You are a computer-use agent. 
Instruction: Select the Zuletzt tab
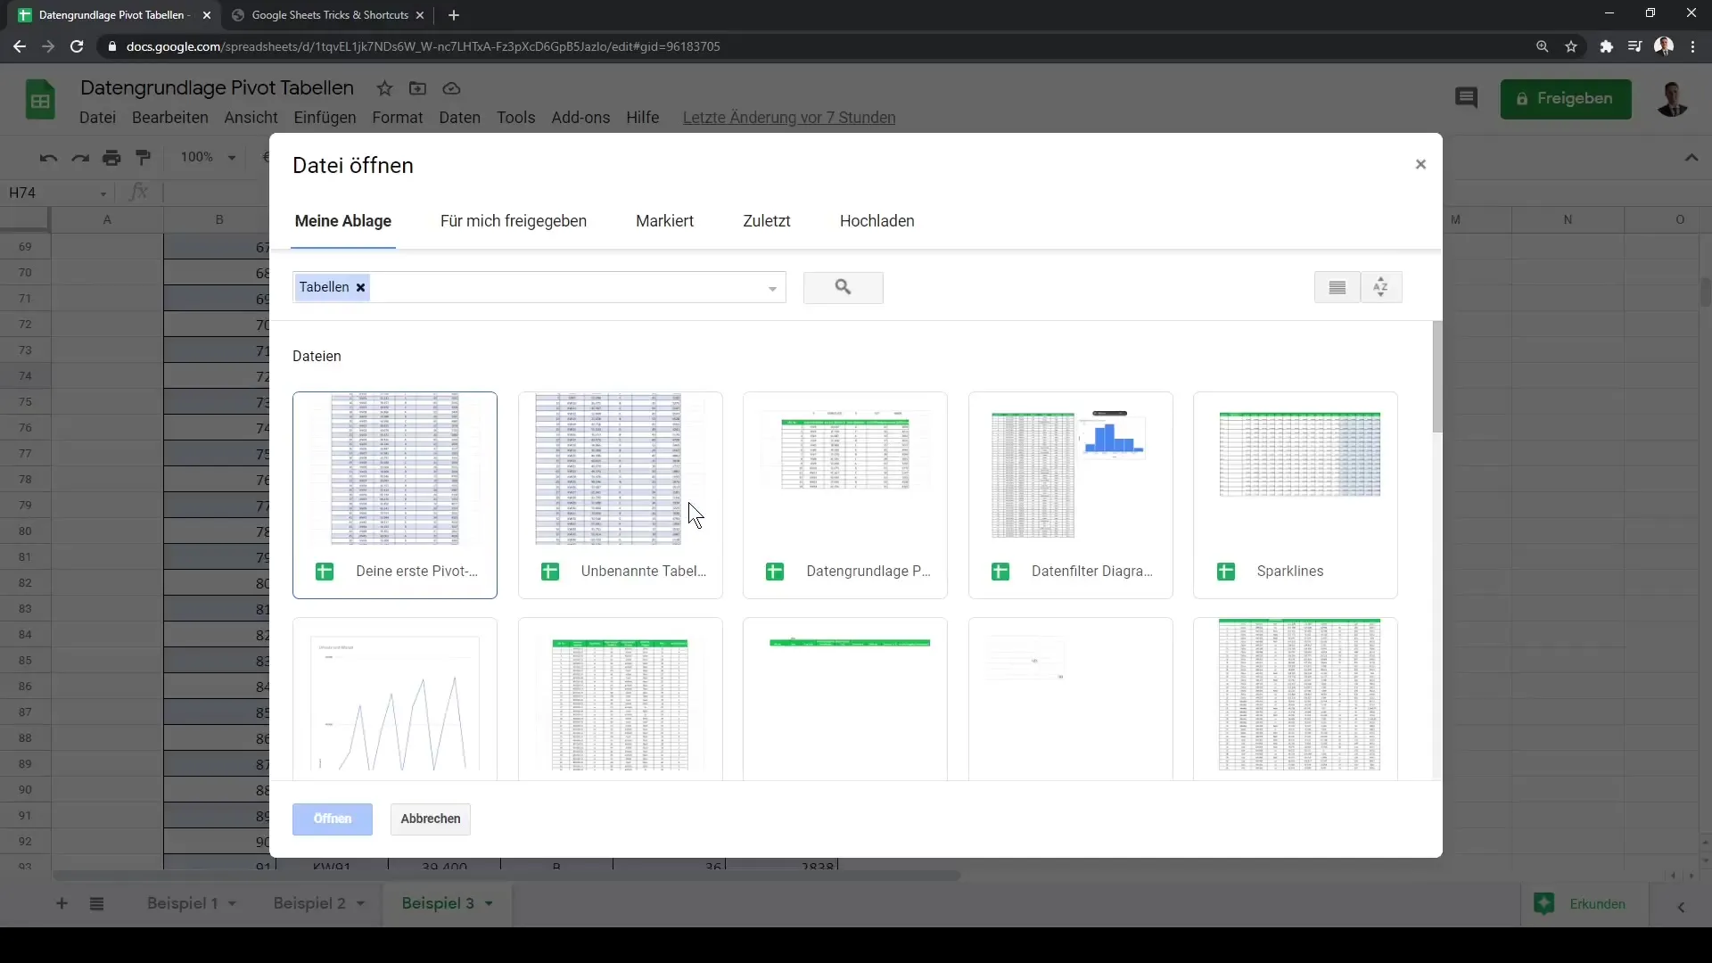(767, 221)
